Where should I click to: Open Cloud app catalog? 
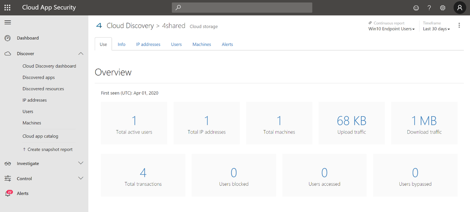click(40, 136)
